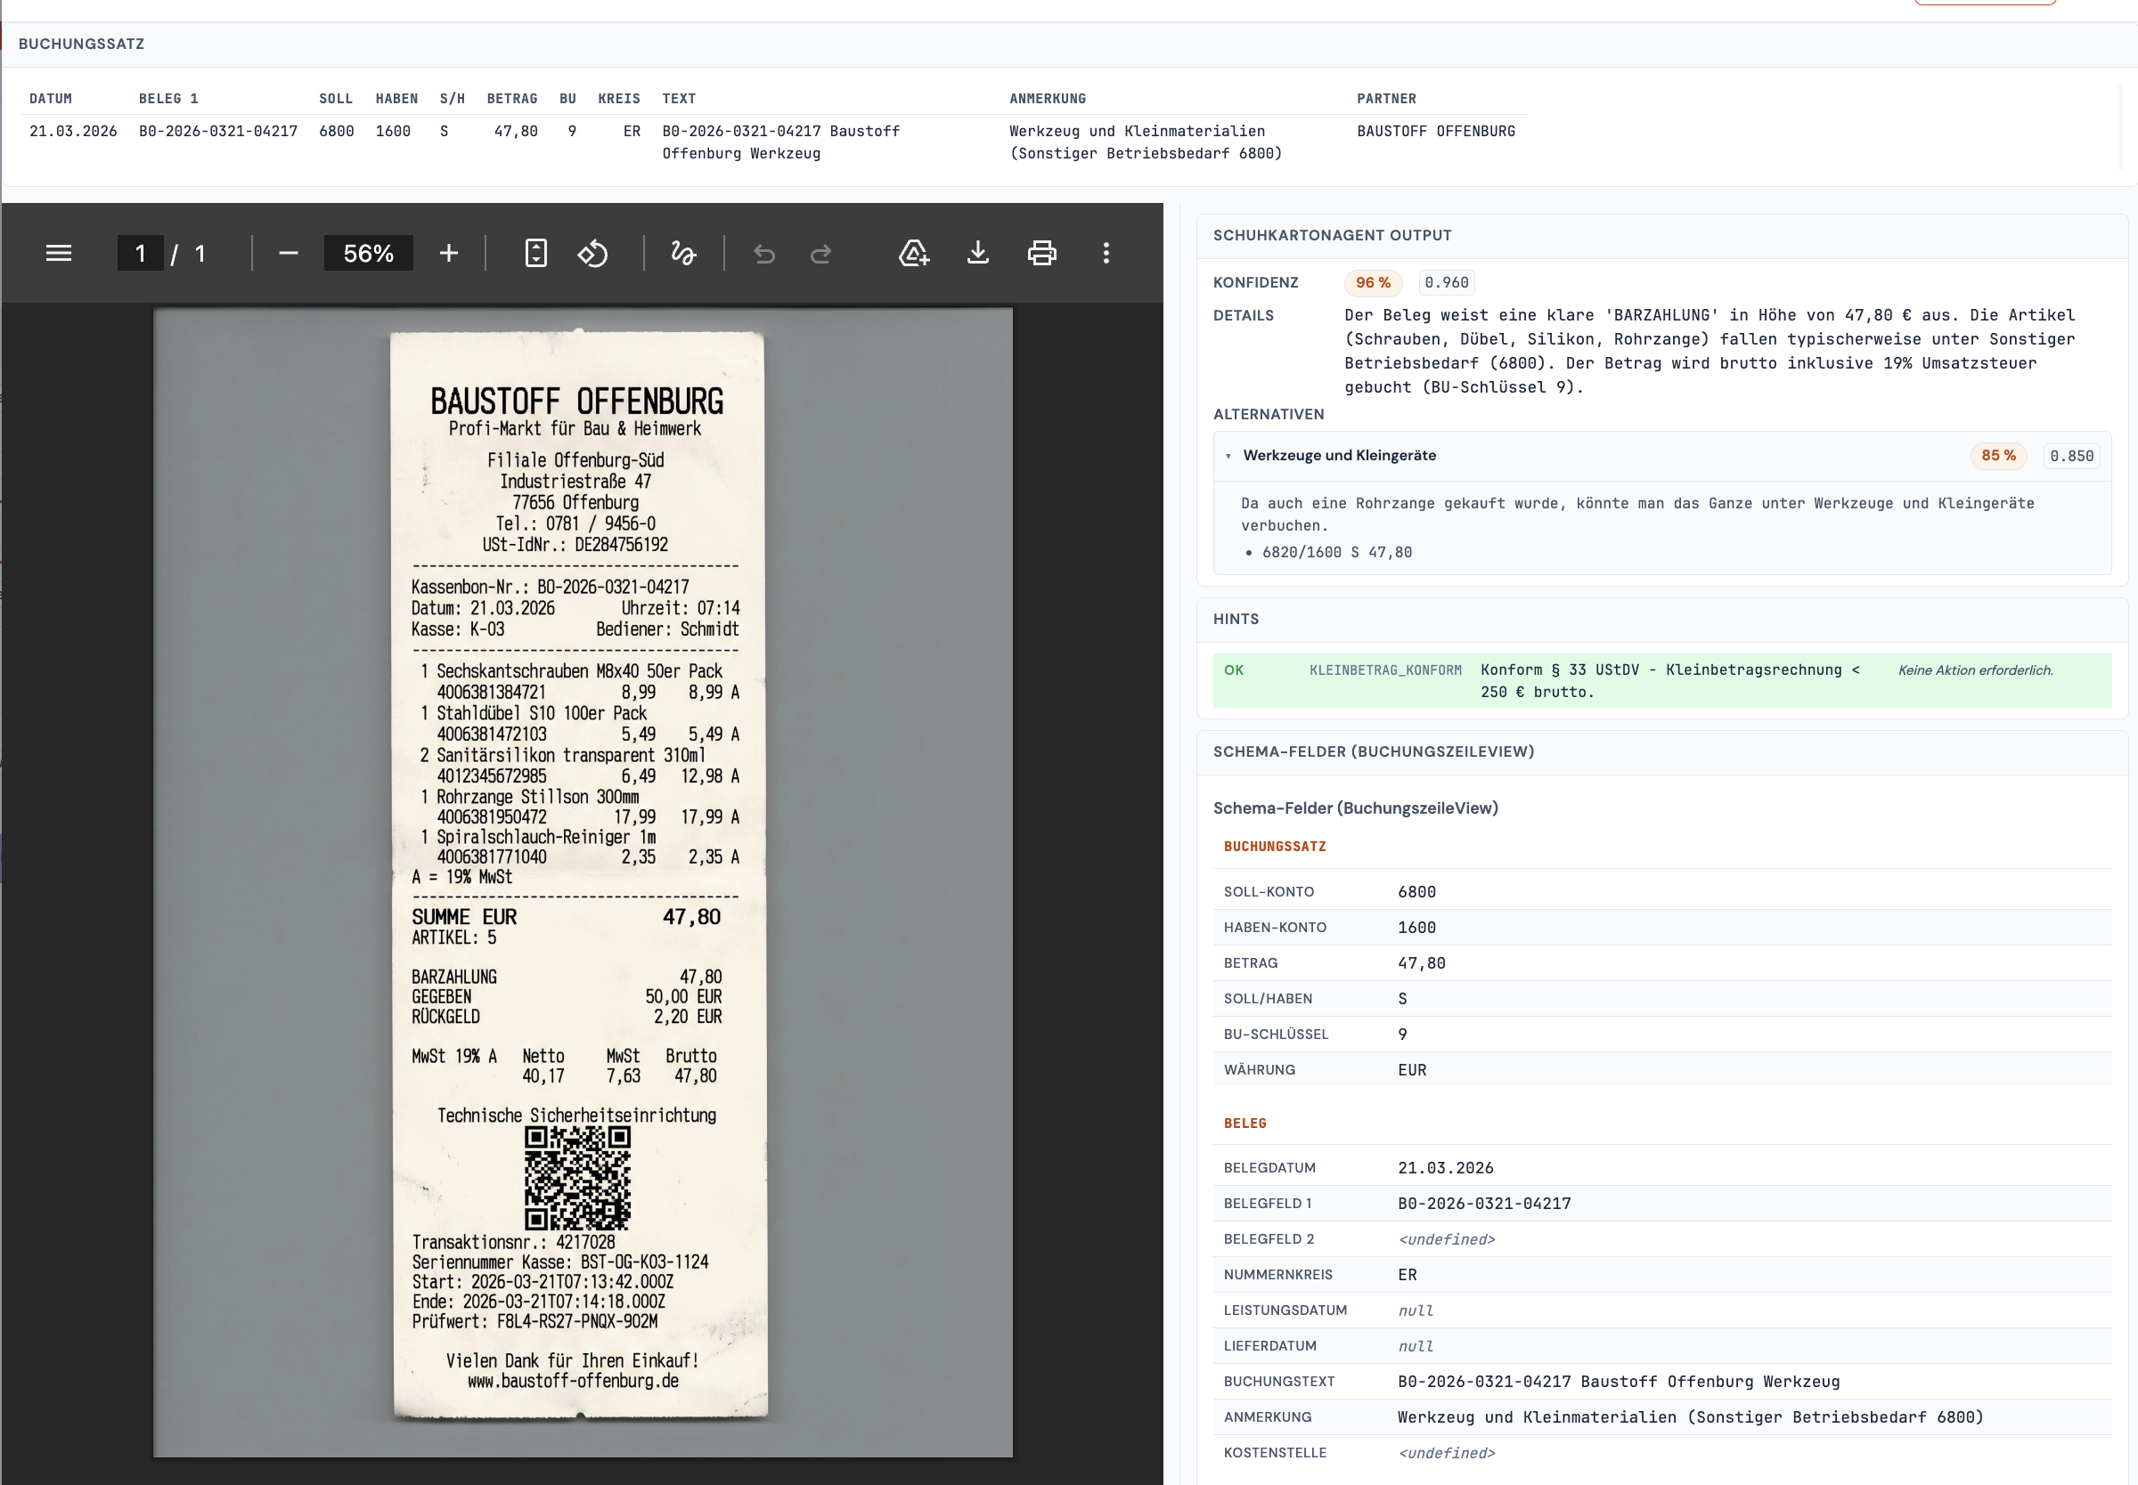Click the Soll account 6800 cell
2138x1485 pixels.
tap(336, 131)
